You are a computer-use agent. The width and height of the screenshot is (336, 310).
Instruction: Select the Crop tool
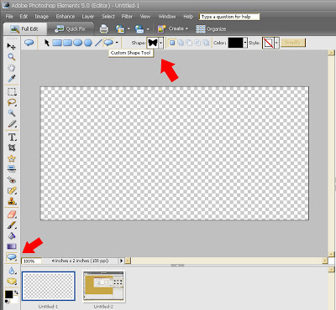click(x=12, y=147)
